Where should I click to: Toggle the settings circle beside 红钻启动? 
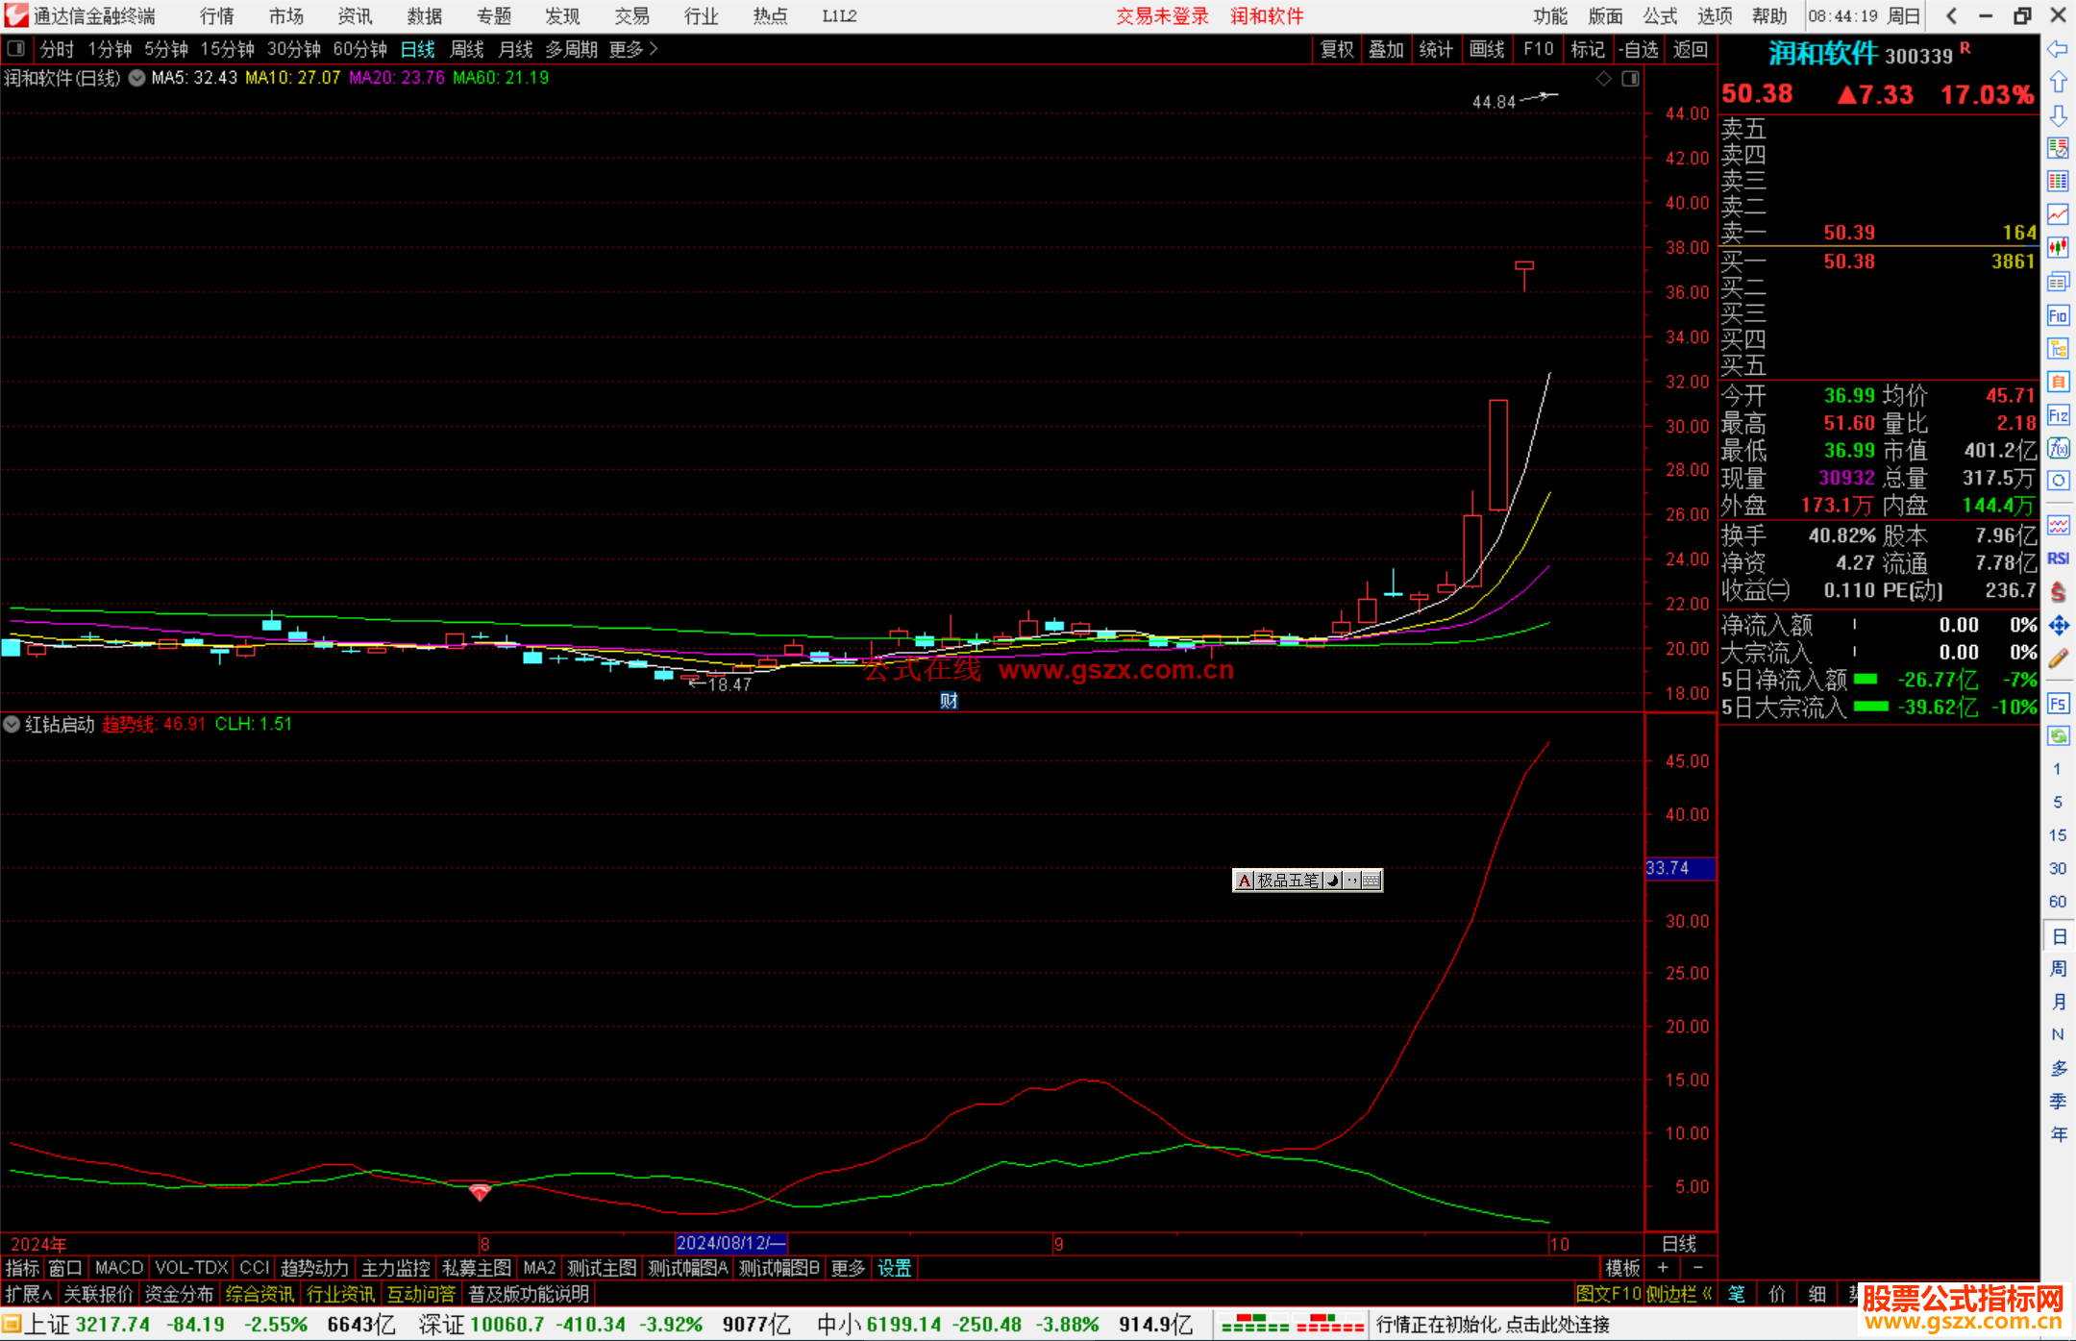click(x=12, y=724)
